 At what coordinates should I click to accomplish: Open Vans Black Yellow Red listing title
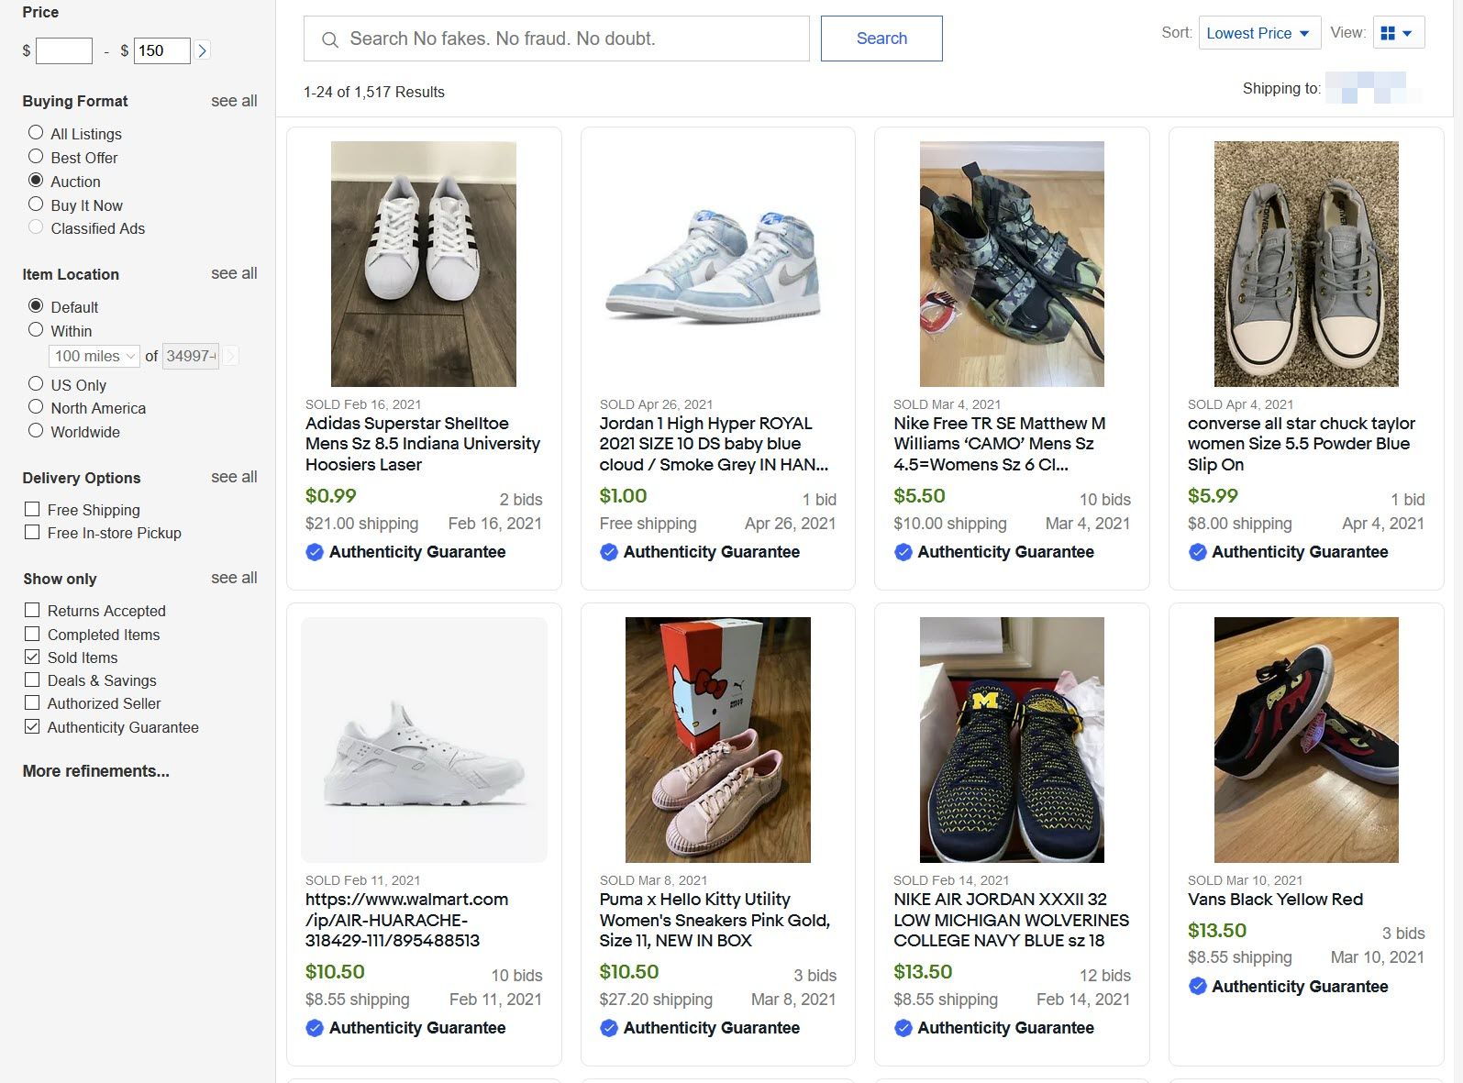coord(1275,900)
